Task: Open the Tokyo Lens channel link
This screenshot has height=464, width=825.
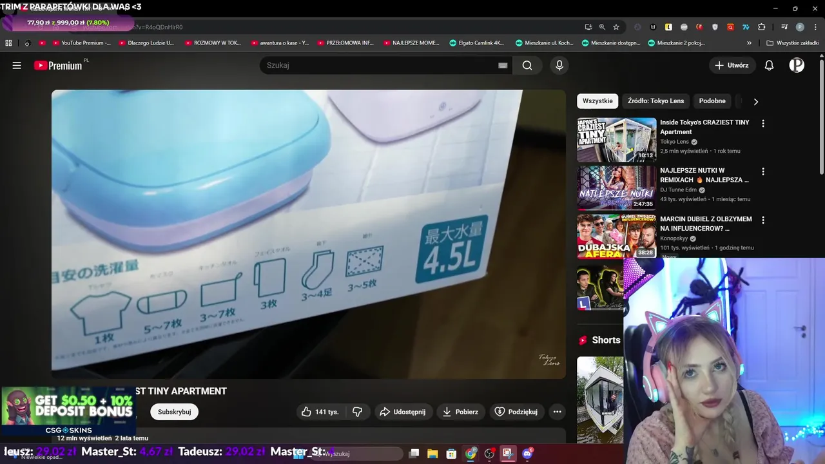Action: [x=674, y=142]
